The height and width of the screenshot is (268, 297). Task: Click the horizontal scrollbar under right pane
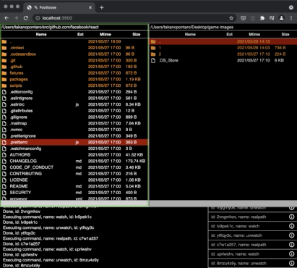(x=223, y=204)
